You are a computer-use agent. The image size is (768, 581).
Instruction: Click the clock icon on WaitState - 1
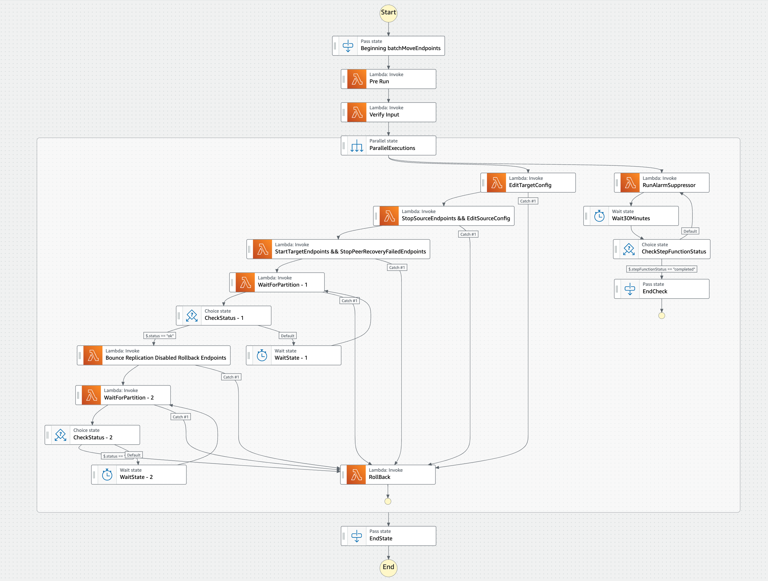tap(262, 356)
